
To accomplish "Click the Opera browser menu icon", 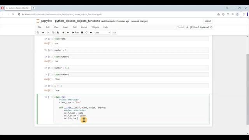I will pos(2,8).
